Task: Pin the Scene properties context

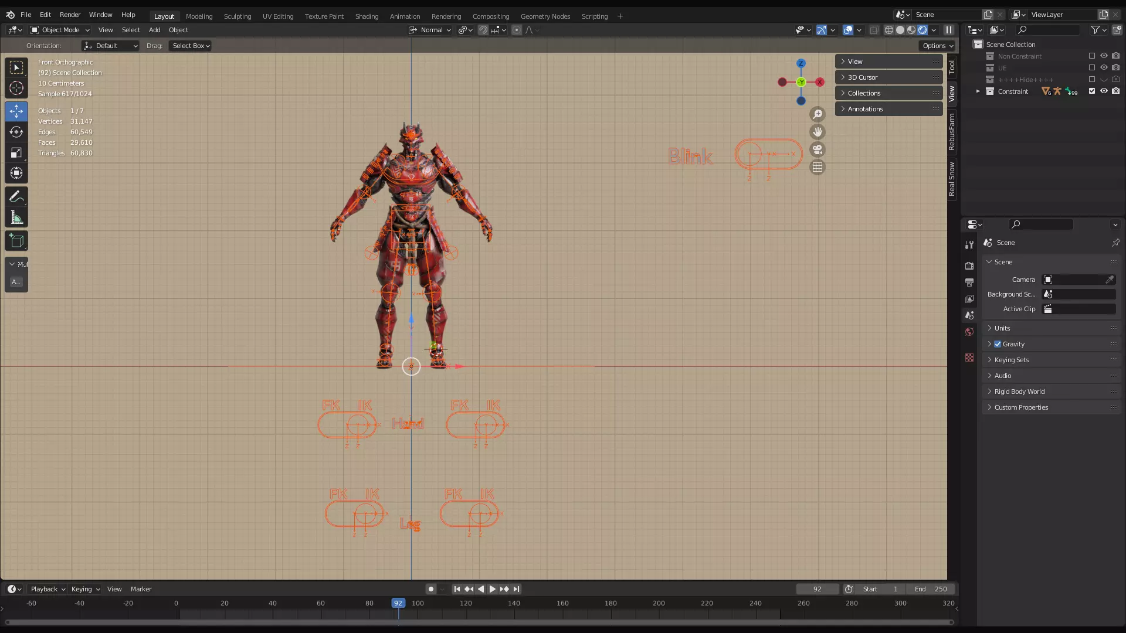Action: point(1115,243)
